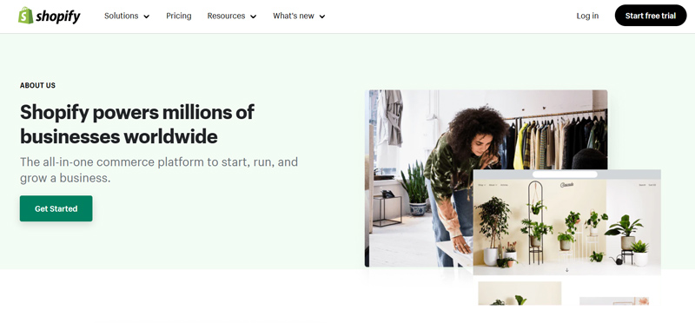Click the shopify wordmark in the header

tap(58, 16)
